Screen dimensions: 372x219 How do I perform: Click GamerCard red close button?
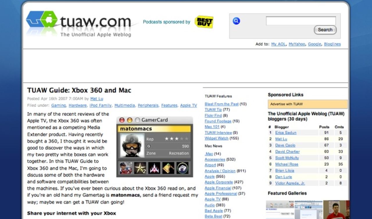pyautogui.click(x=122, y=120)
